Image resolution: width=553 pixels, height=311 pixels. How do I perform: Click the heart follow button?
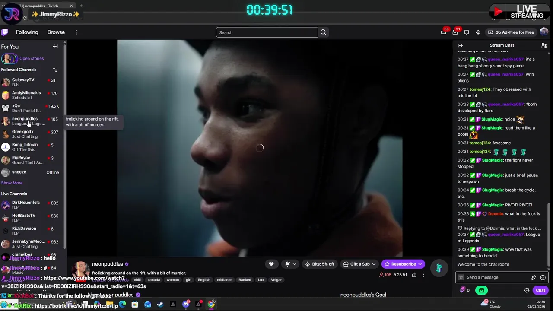click(271, 264)
